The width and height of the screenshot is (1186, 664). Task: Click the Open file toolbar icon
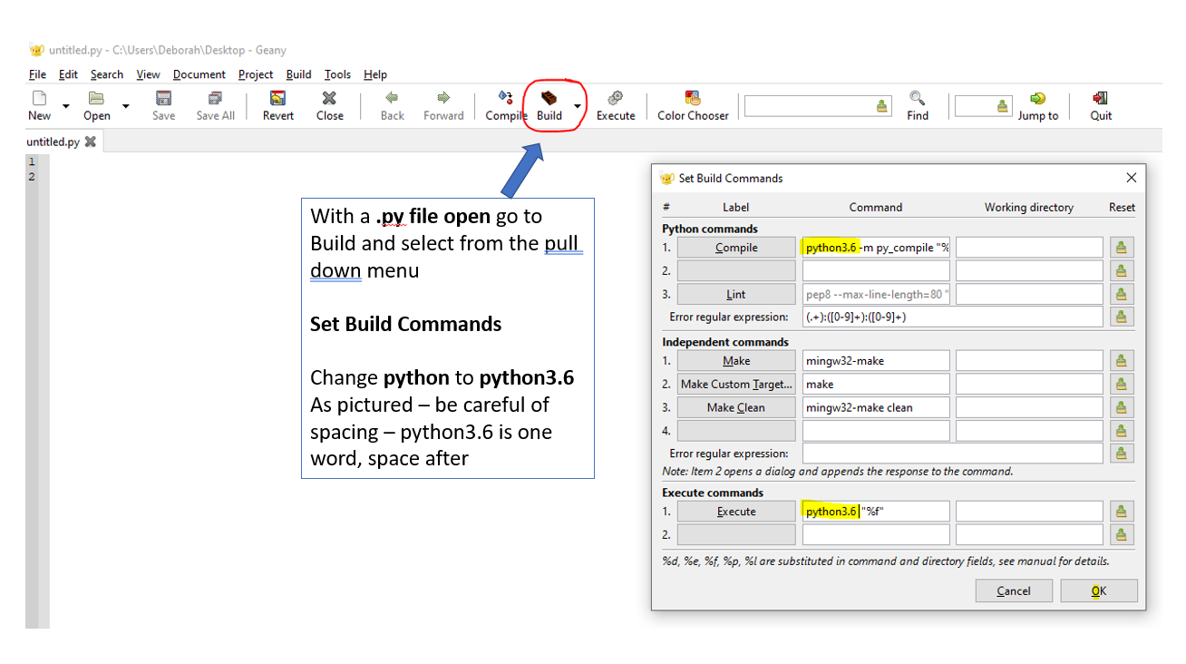[96, 99]
